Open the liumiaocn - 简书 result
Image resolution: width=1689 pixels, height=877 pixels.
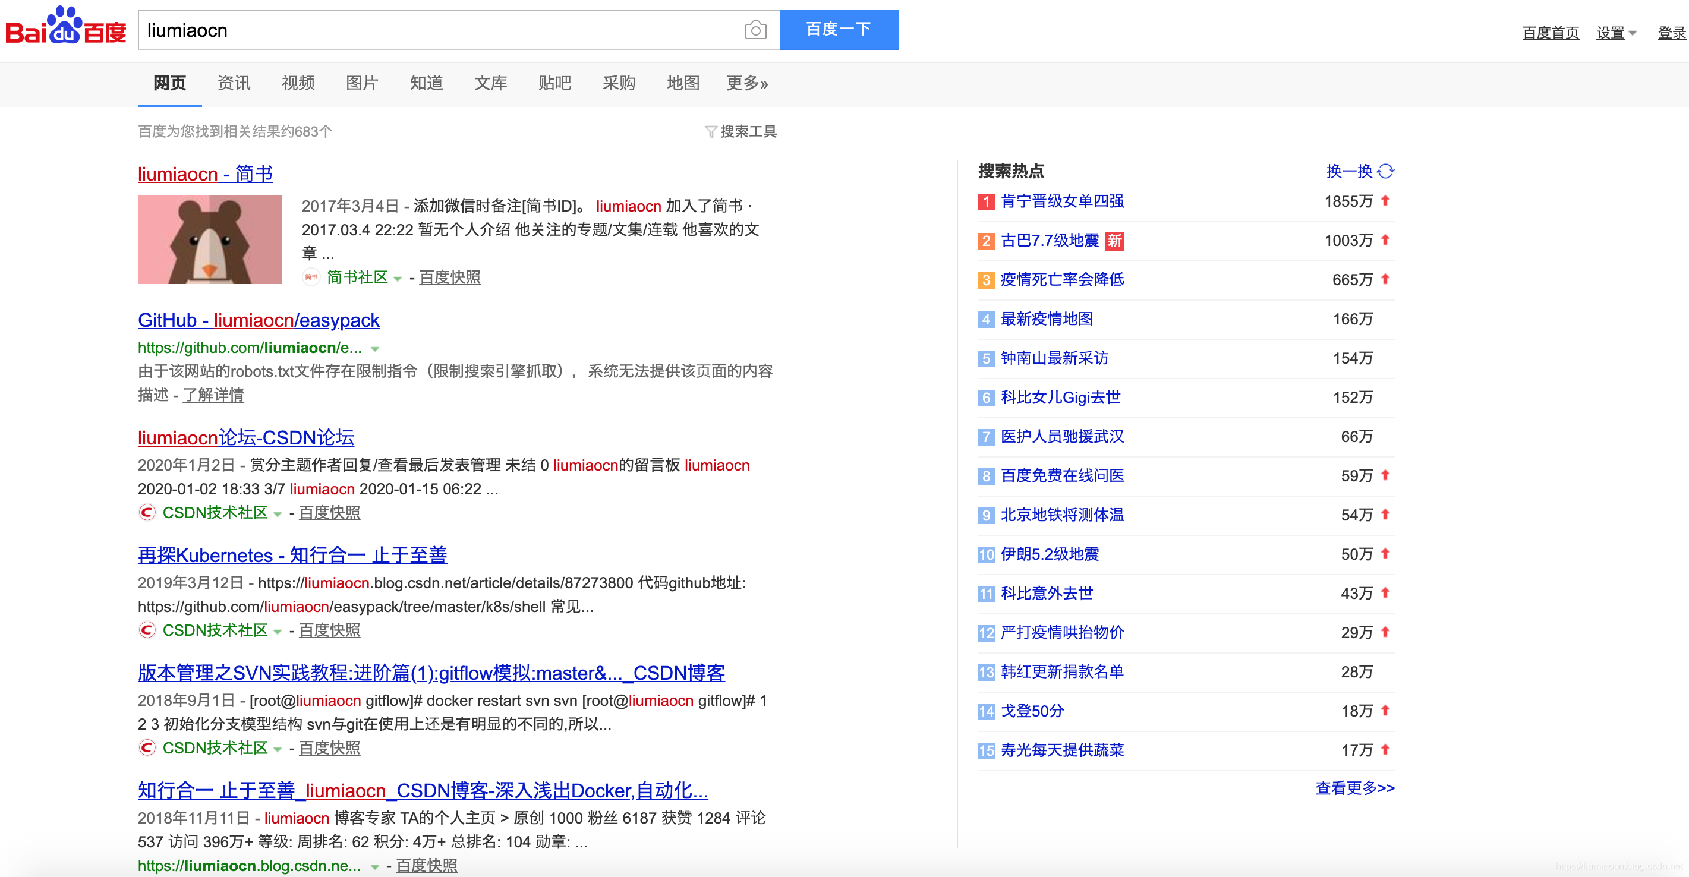click(x=205, y=174)
